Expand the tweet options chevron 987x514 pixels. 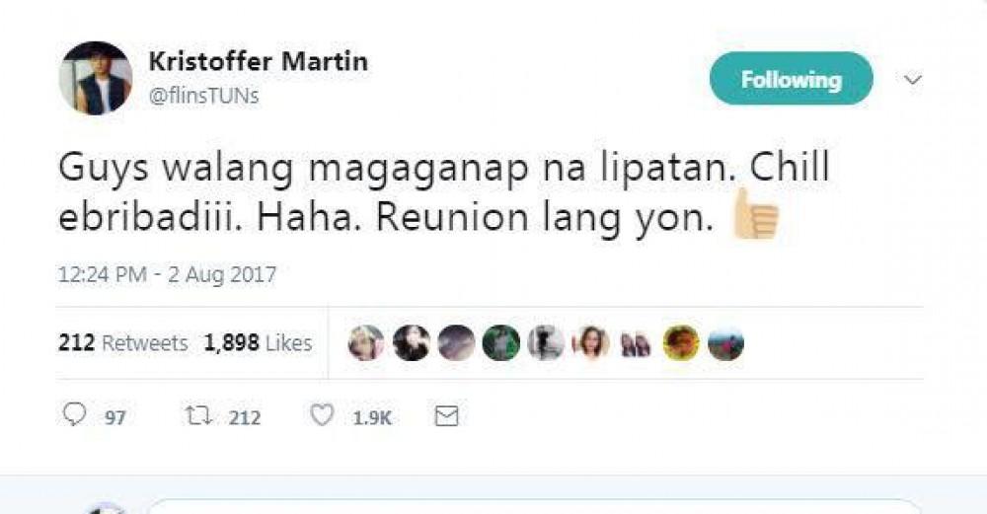pyautogui.click(x=913, y=79)
